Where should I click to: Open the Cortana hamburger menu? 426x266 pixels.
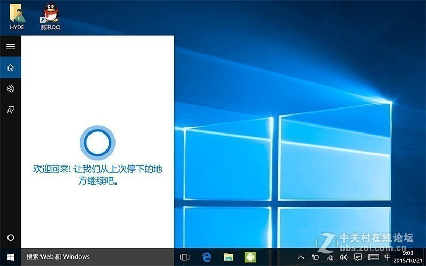(11, 46)
